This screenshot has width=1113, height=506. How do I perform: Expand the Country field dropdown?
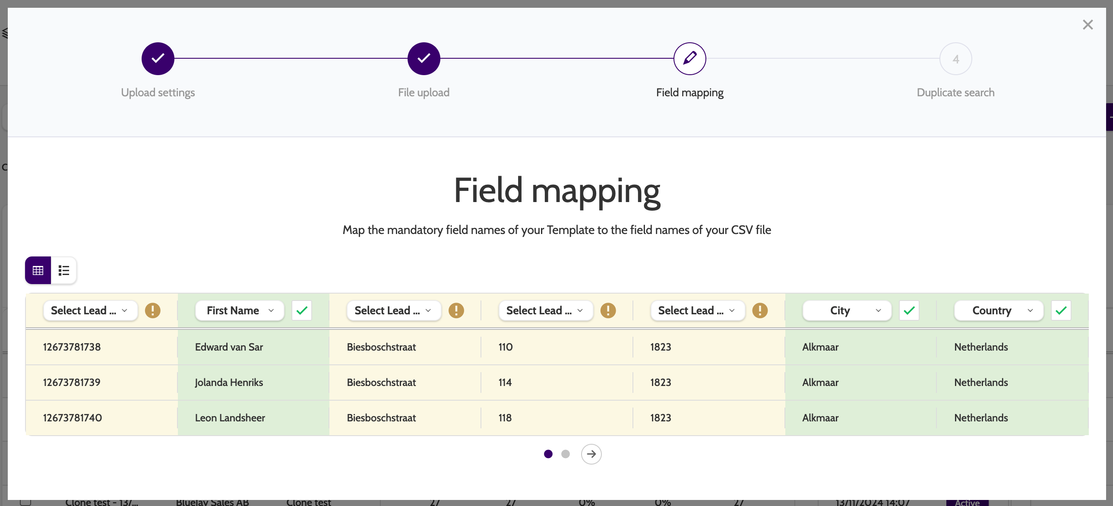tap(998, 310)
